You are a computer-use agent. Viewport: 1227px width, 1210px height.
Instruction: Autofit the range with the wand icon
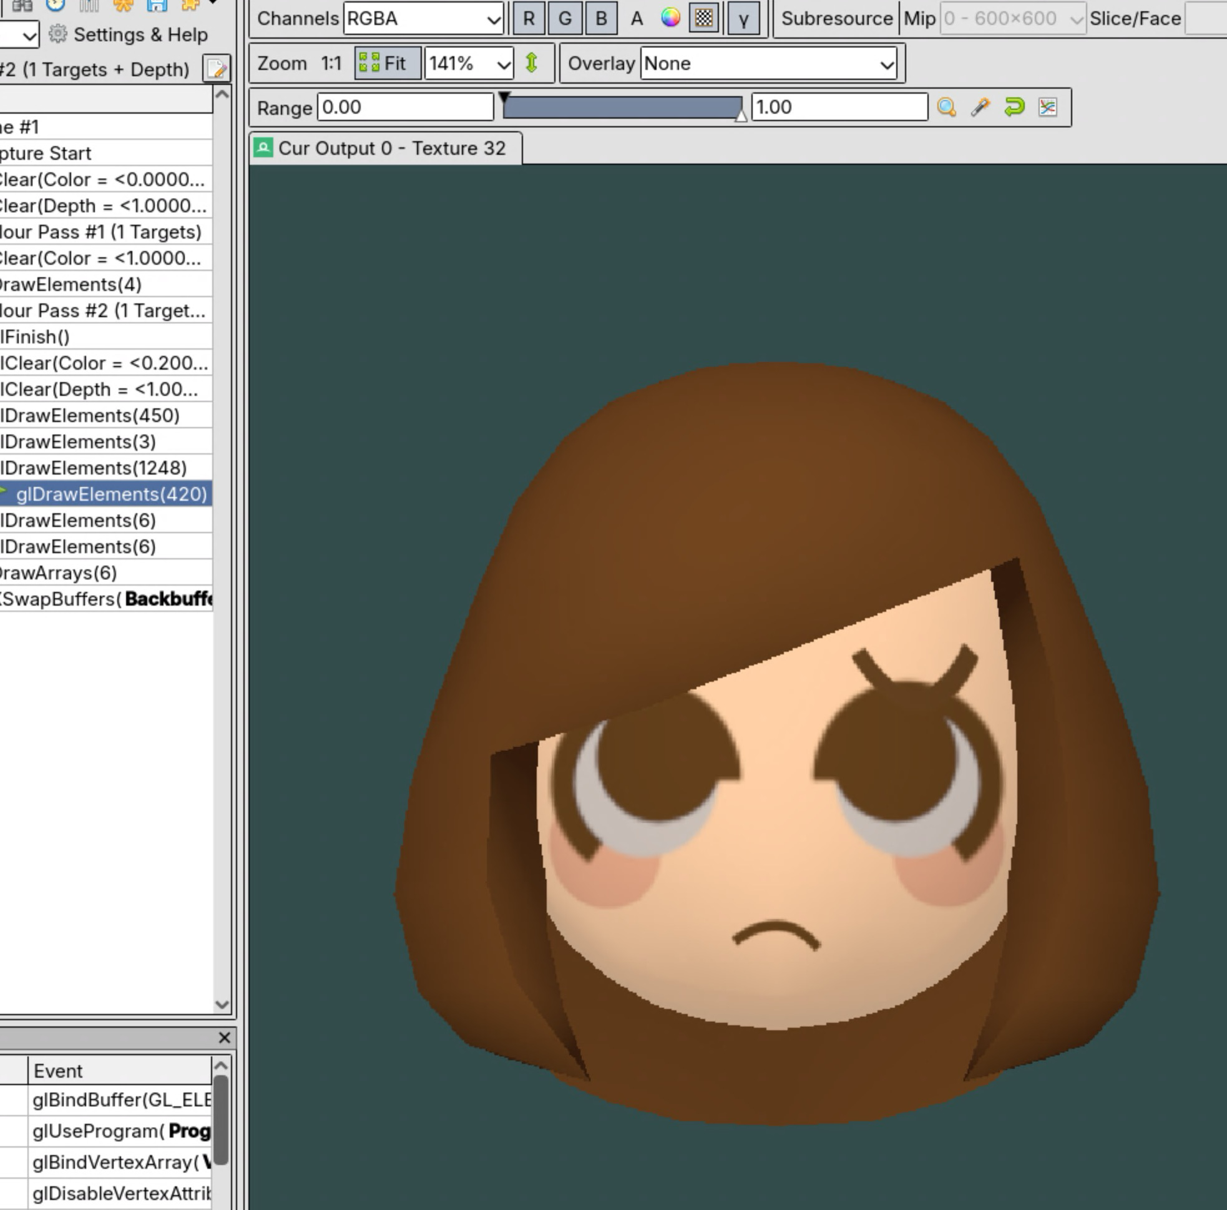(980, 107)
